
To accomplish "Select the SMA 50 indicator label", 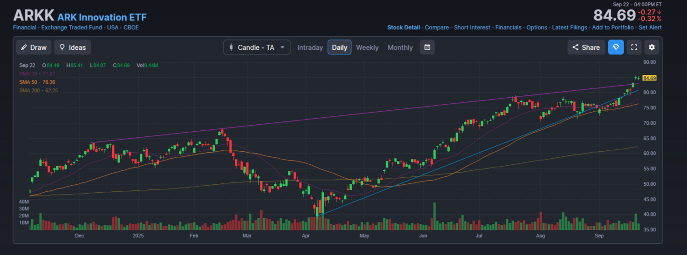I will 37,82.
